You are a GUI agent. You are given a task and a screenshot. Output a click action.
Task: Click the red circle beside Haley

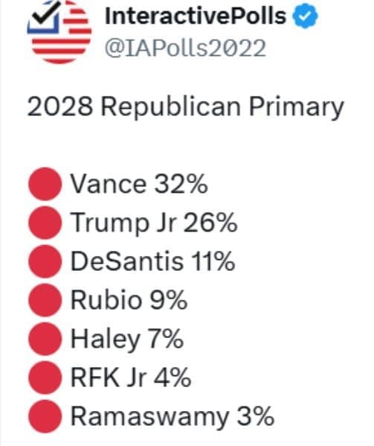(45, 339)
